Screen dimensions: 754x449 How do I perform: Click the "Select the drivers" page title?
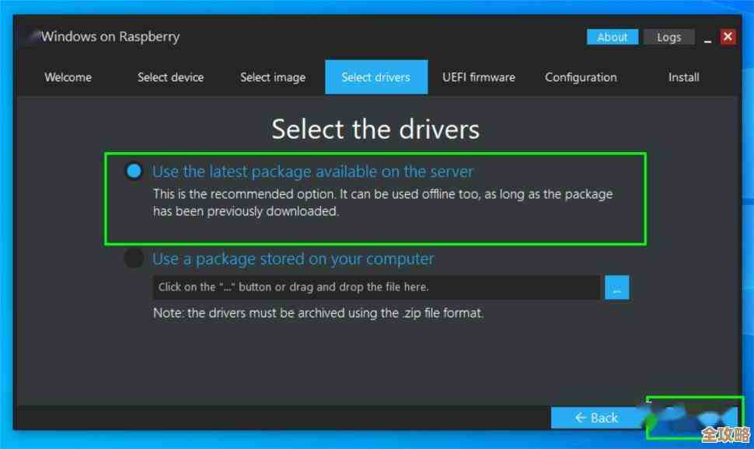(x=375, y=129)
